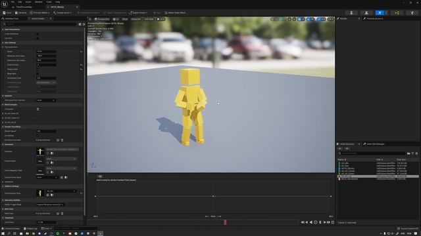Open the Preview Mesh toolbar dropdown

point(39,12)
